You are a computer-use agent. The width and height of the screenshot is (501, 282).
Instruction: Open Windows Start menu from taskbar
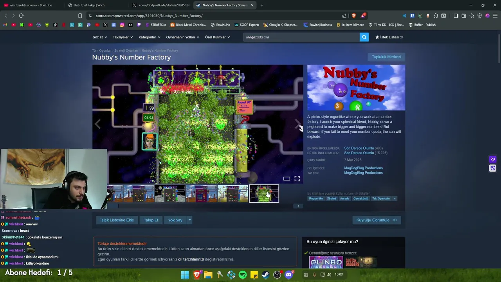tap(185, 275)
